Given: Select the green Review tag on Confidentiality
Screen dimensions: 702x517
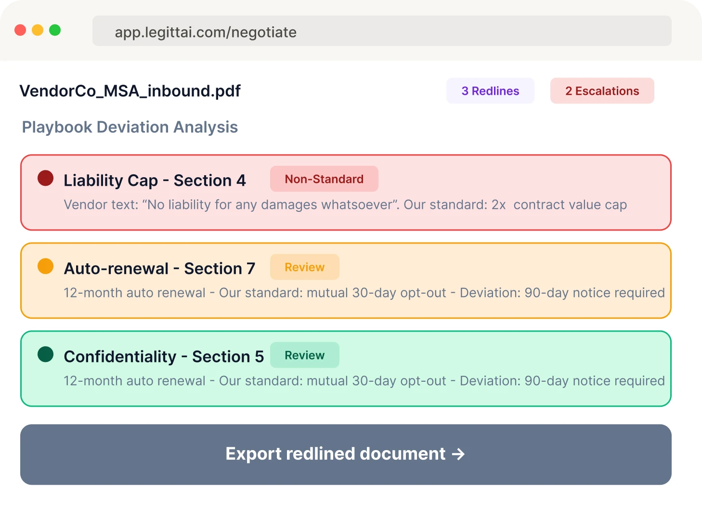Looking at the screenshot, I should [x=304, y=355].
